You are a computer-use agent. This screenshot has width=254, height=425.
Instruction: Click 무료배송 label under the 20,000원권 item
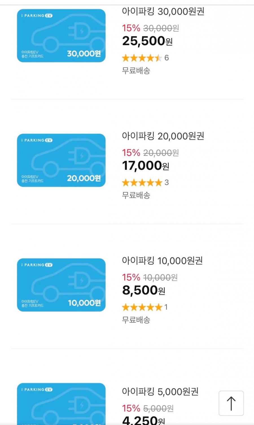click(x=136, y=195)
